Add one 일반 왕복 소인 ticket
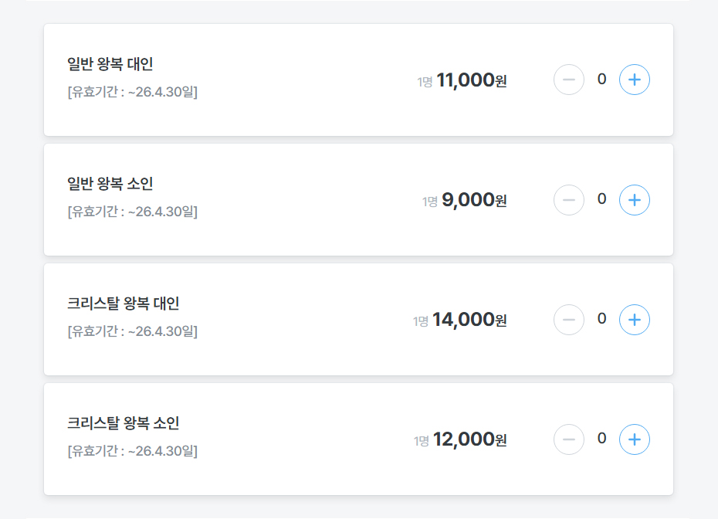718x519 pixels. click(x=634, y=200)
